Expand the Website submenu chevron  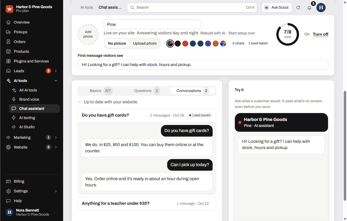(56, 147)
